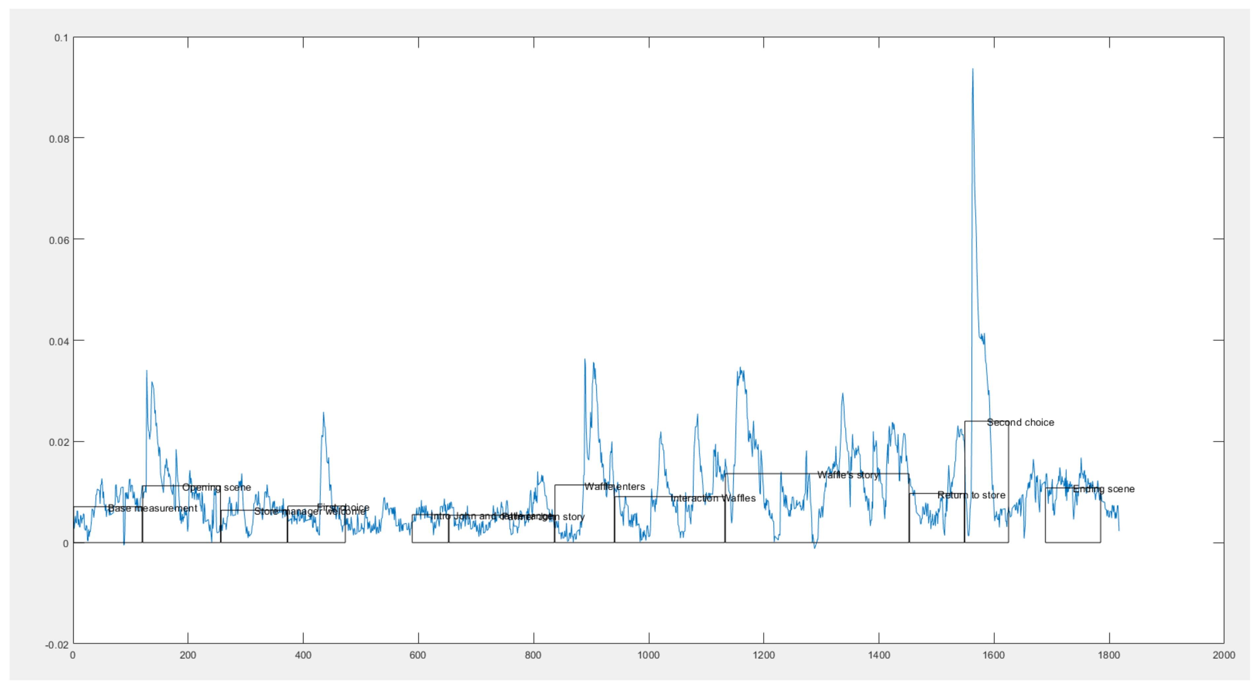This screenshot has height=689, width=1260.
Task: Click the -0.02 y-axis tick label
Action: pos(57,645)
